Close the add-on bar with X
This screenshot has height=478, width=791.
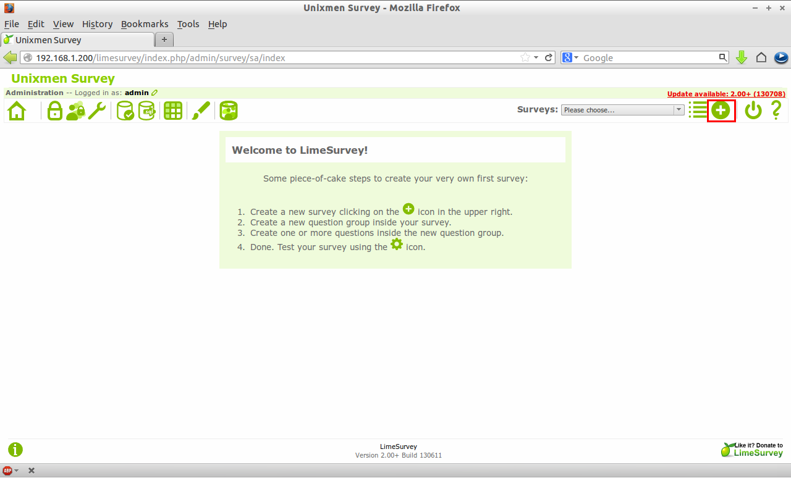[x=32, y=471]
